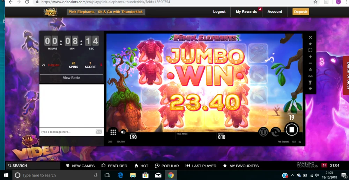Click the player Harelaw leaderboard row
Viewport: 349px width, 180px height.
pyautogui.click(x=71, y=65)
